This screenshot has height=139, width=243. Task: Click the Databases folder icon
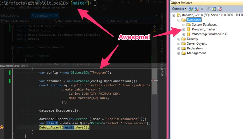[184, 20]
